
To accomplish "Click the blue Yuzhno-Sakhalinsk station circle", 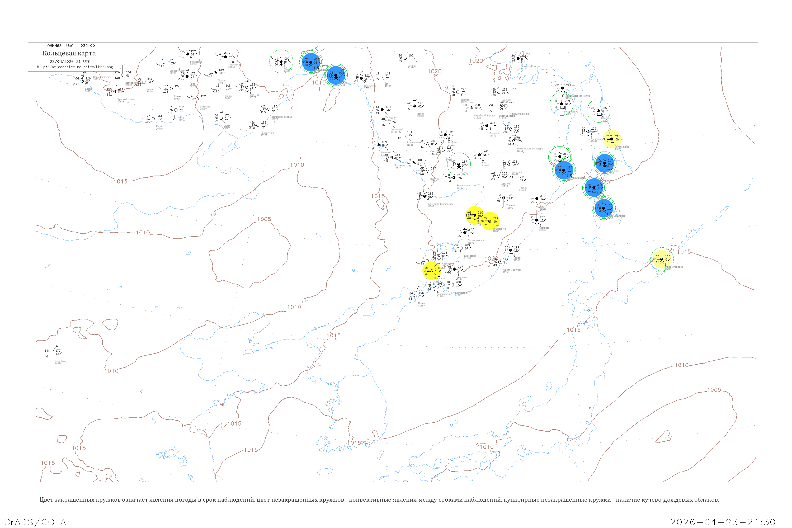I will click(604, 209).
